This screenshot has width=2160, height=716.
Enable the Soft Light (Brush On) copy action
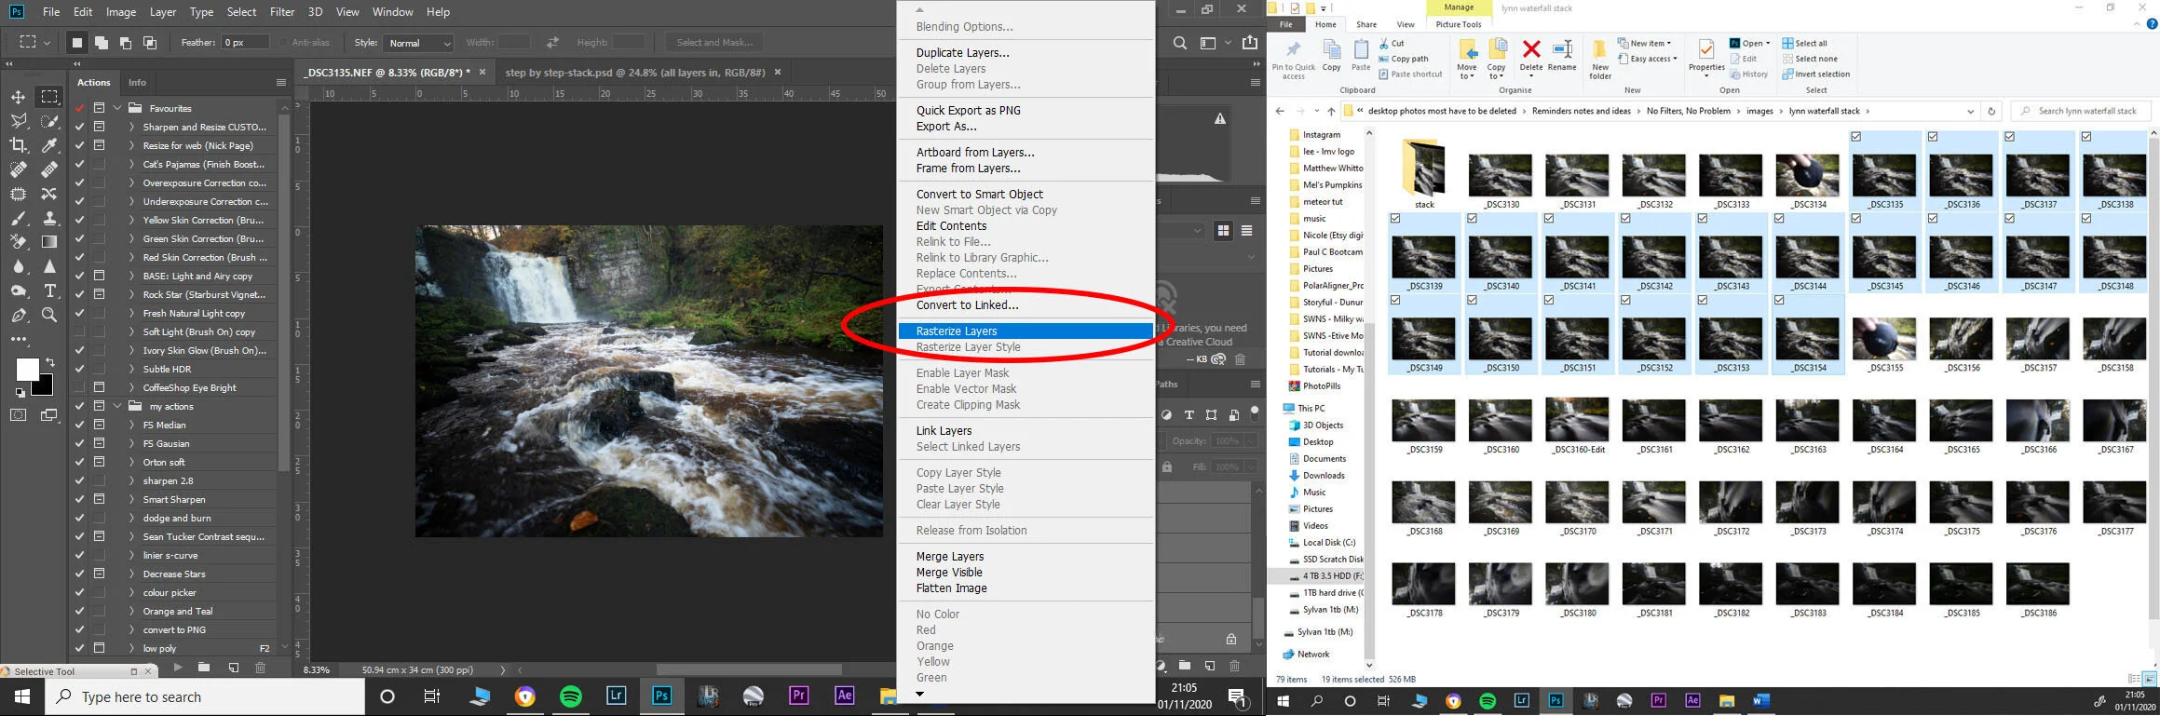(x=80, y=331)
